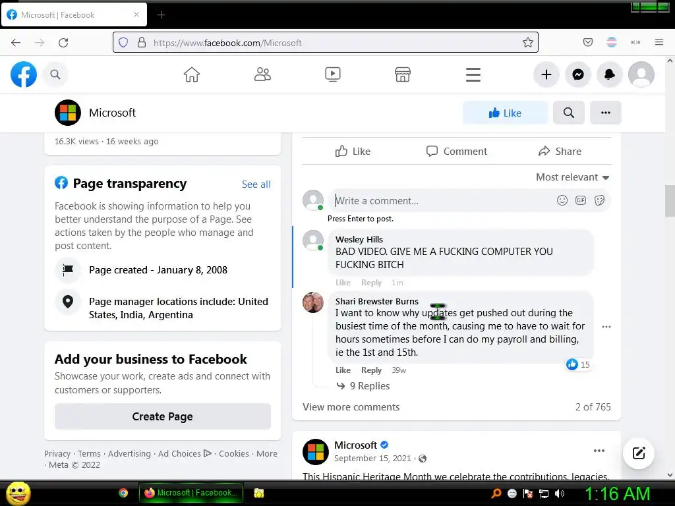Click the Create Page button
This screenshot has height=506, width=675.
pyautogui.click(x=163, y=416)
